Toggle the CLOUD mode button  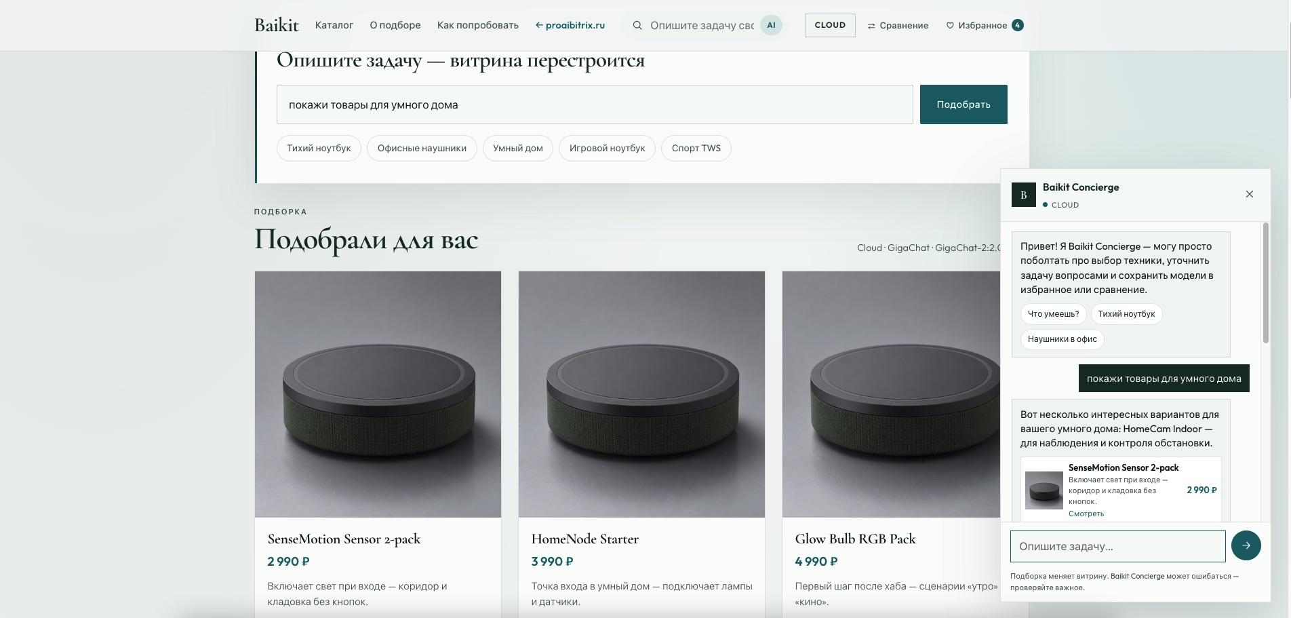click(830, 25)
